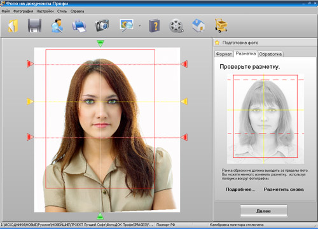Switch to the Формат tab

[x=224, y=54]
